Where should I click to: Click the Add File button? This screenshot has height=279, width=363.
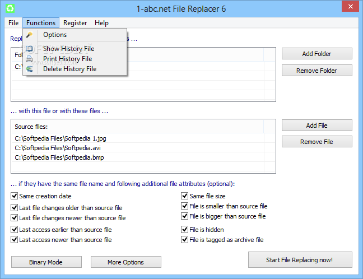tap(317, 125)
